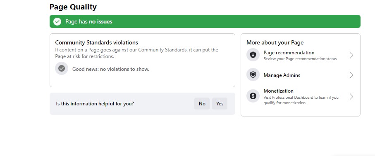
Task: Click Good news: no violations to show
Action: pos(111,69)
